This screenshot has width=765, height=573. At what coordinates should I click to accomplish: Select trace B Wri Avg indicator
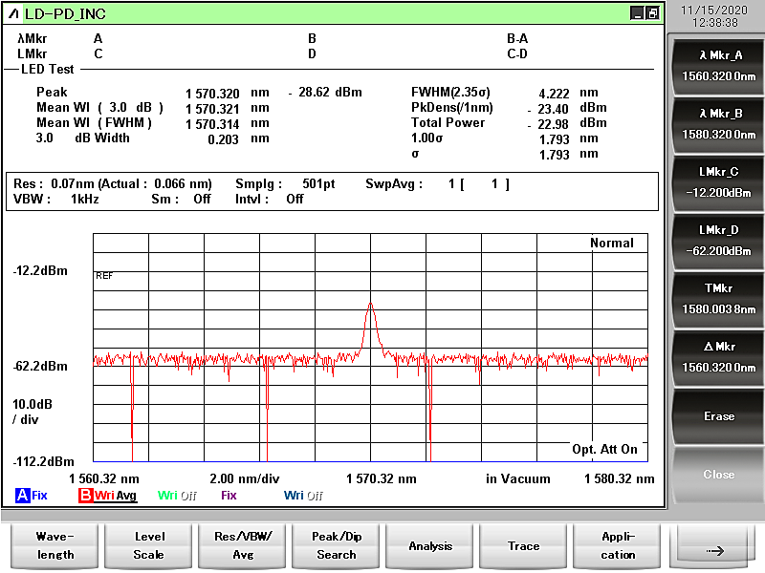point(107,496)
